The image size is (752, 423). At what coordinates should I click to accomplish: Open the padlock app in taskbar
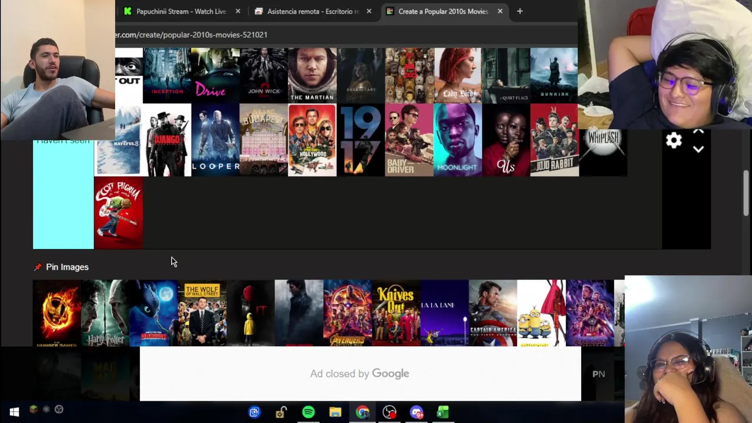[x=281, y=412]
